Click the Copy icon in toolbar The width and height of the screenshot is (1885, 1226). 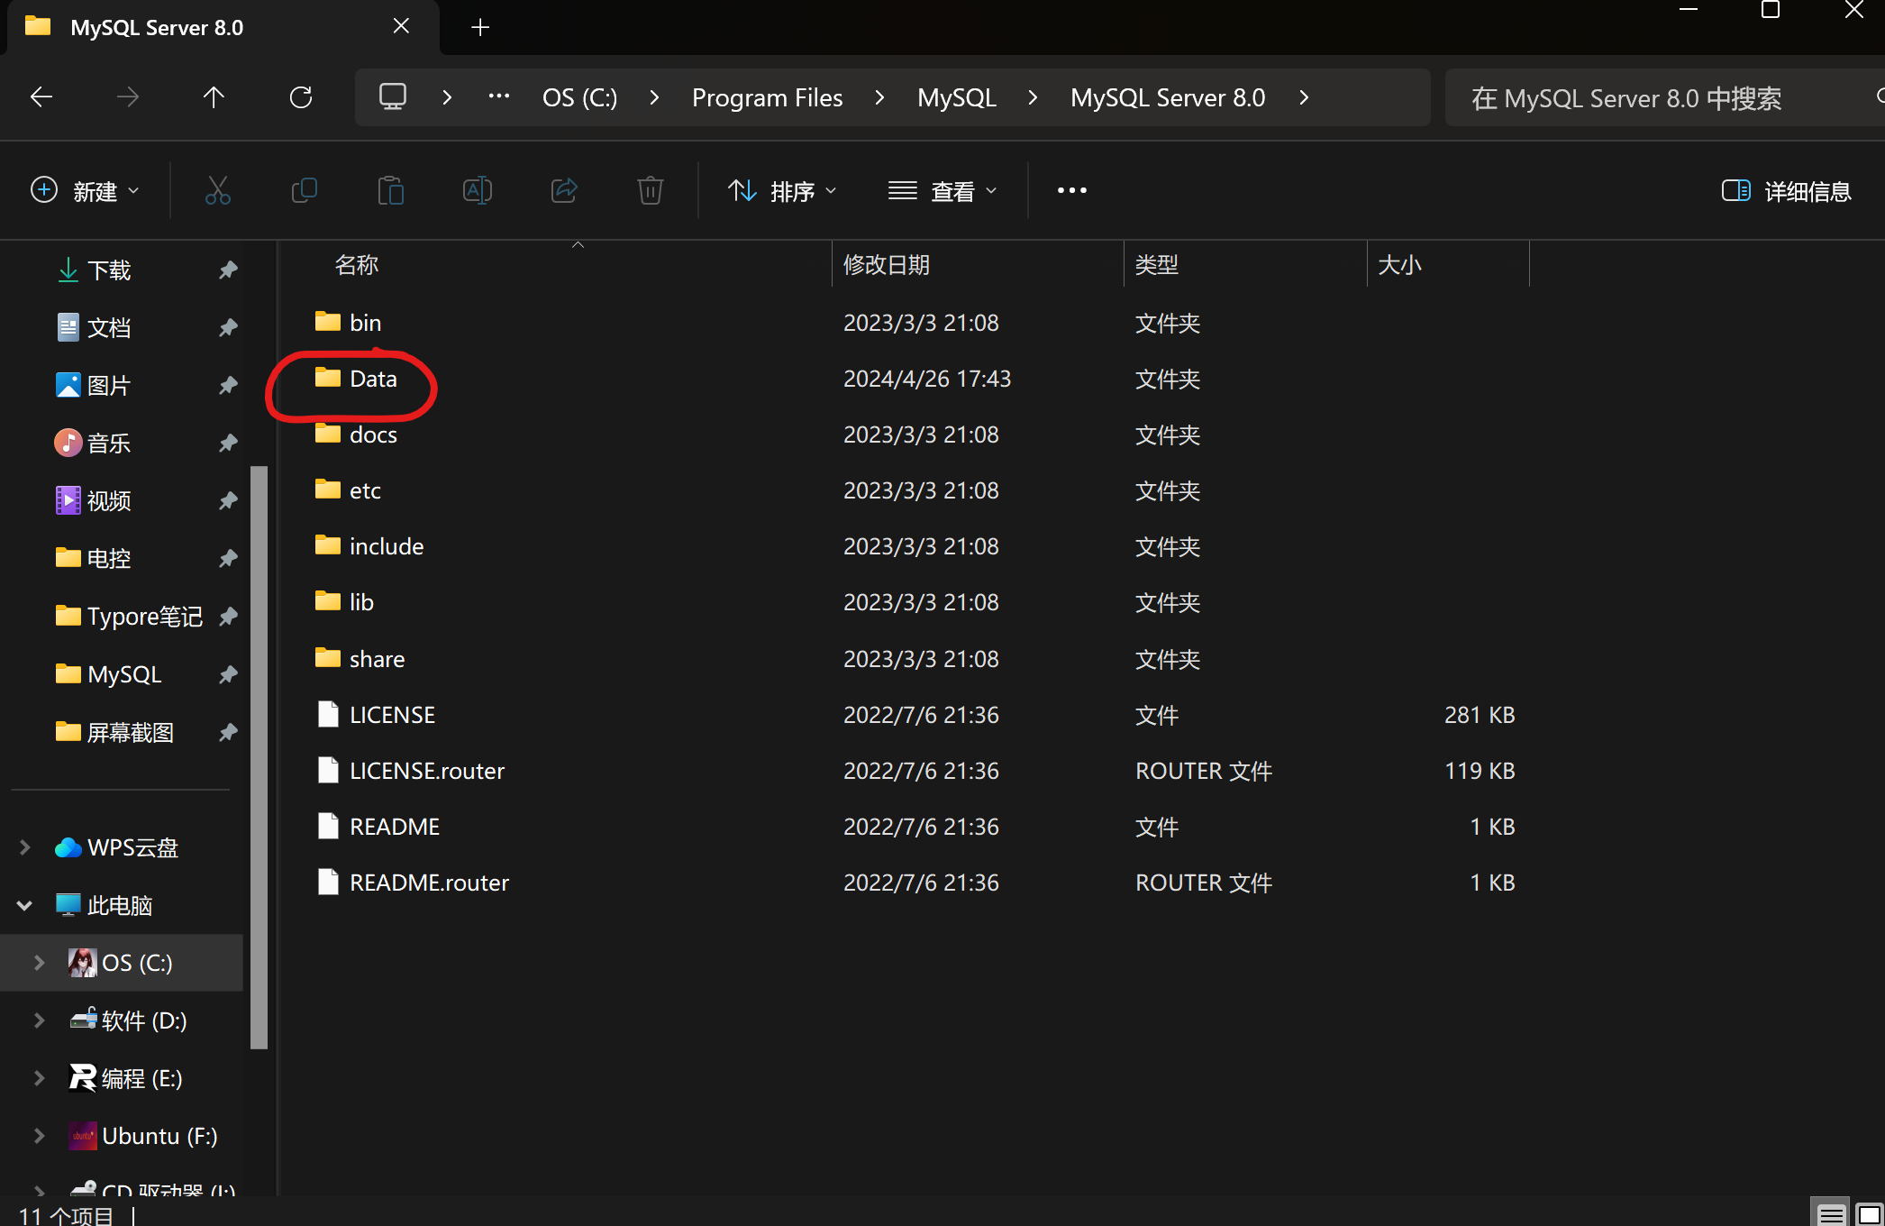coord(305,190)
